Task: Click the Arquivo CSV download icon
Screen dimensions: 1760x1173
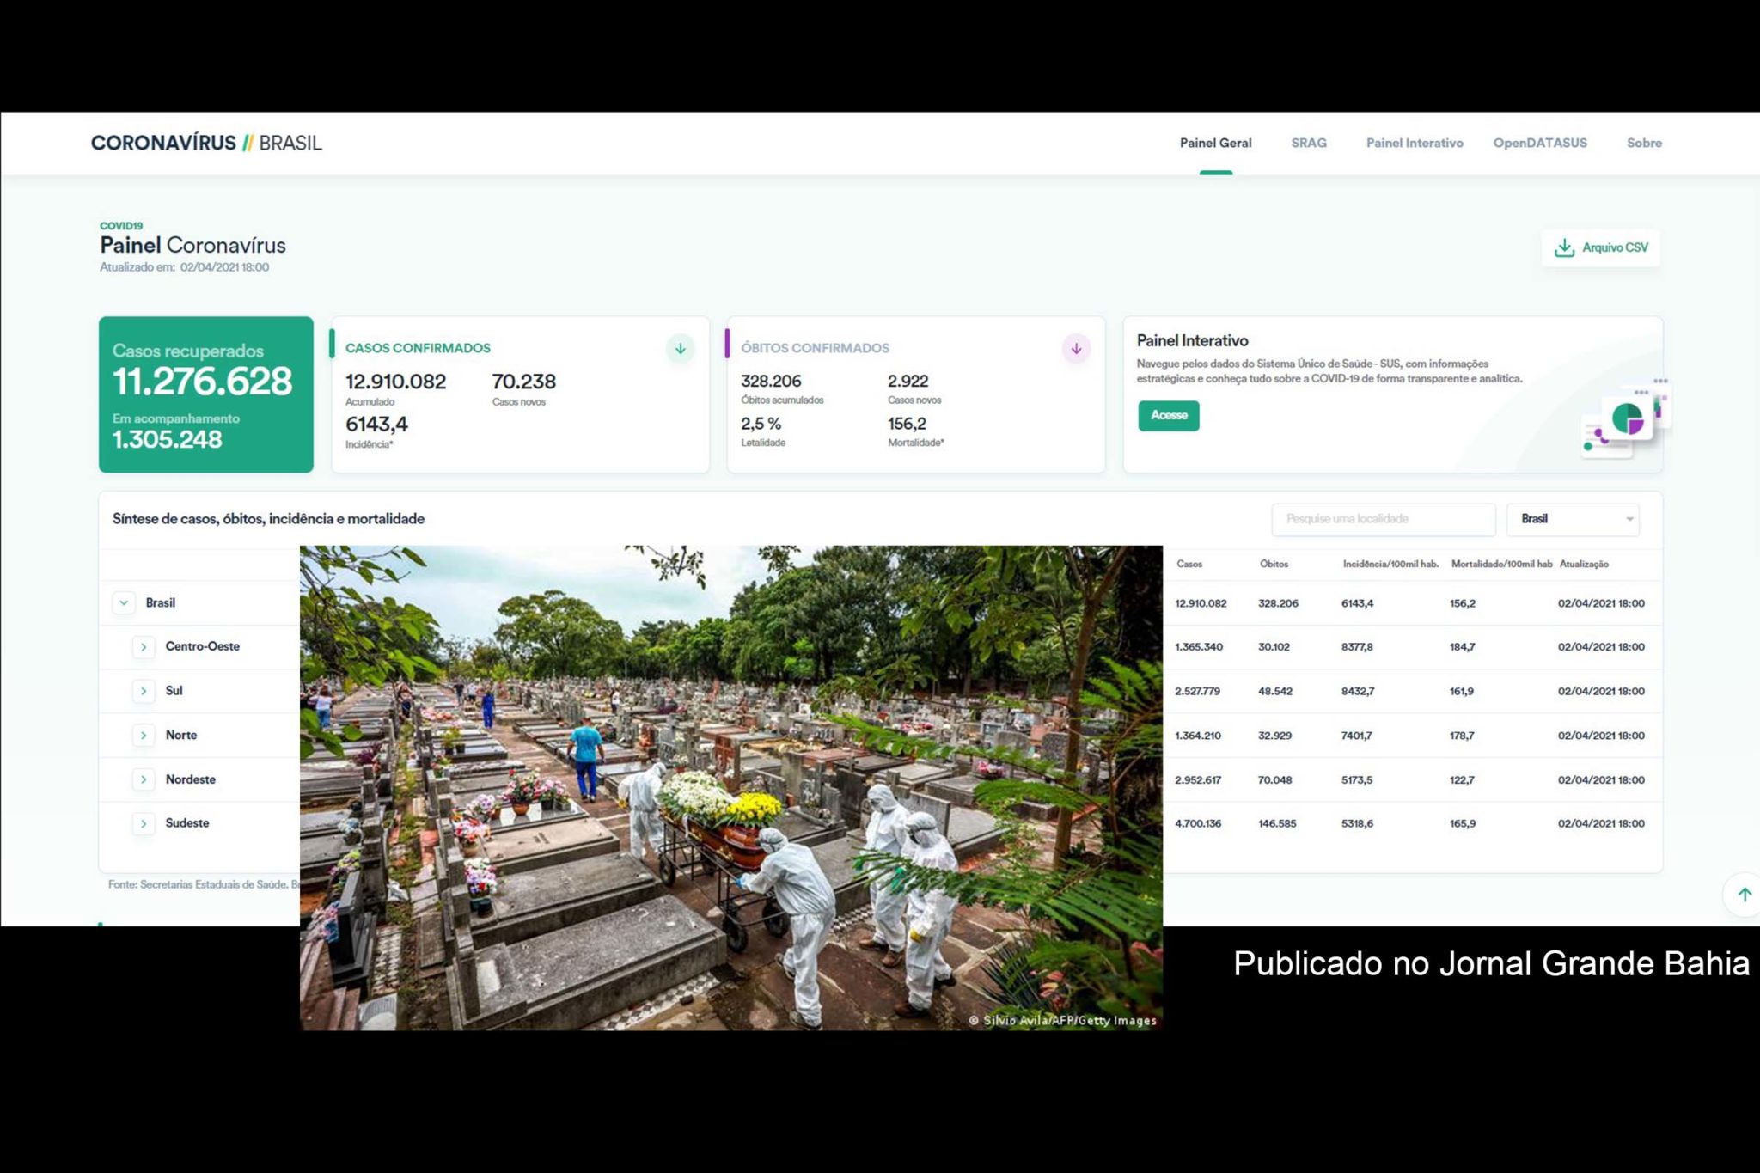Action: 1567,247
